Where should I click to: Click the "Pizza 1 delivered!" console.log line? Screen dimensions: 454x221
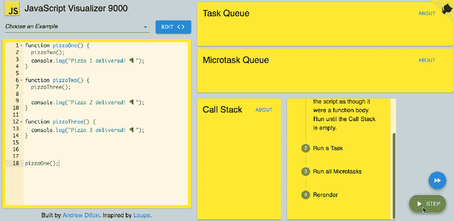88,61
